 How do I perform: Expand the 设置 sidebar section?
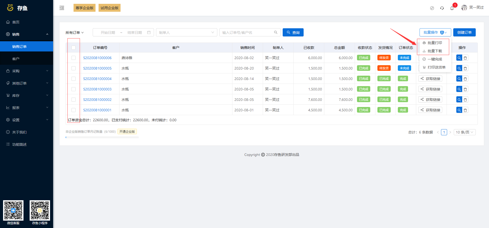pyautogui.click(x=27, y=120)
